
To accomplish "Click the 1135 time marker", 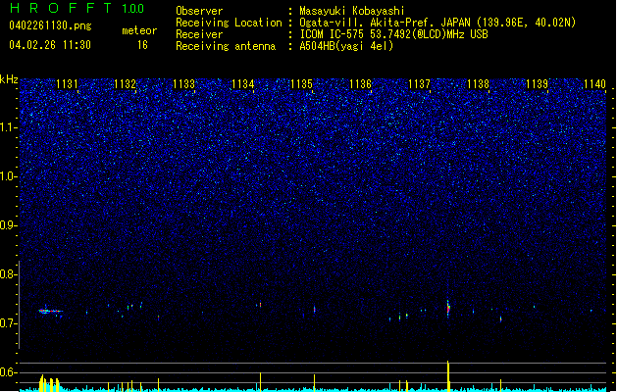I will tap(301, 83).
